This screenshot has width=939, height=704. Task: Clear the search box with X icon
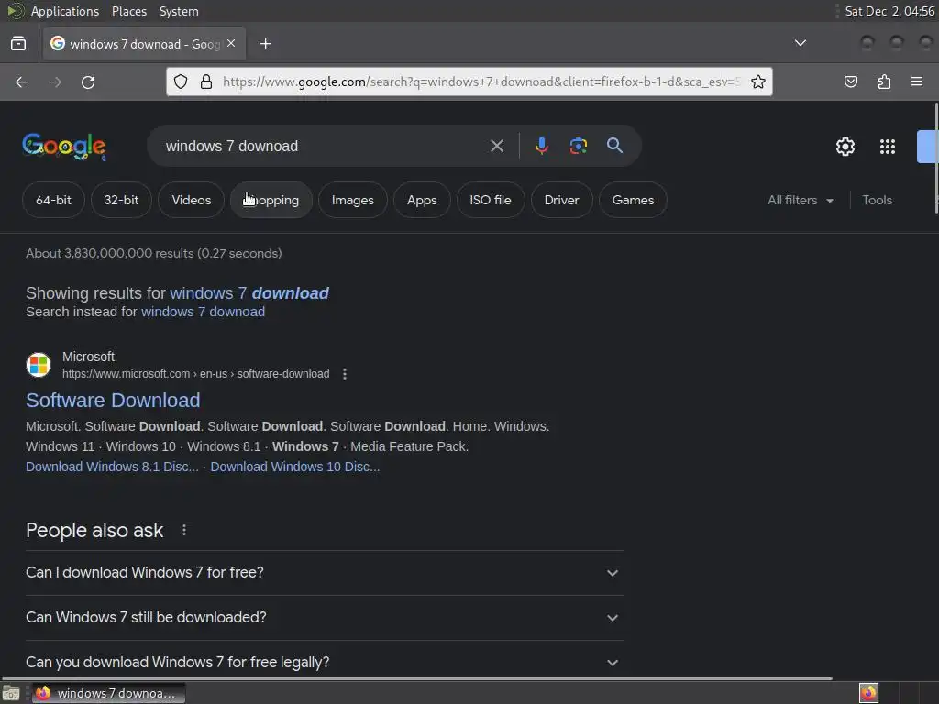pyautogui.click(x=496, y=146)
